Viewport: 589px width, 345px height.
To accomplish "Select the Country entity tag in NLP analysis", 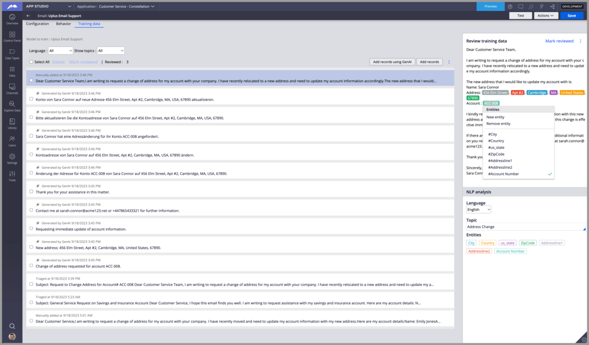I will 488,243.
